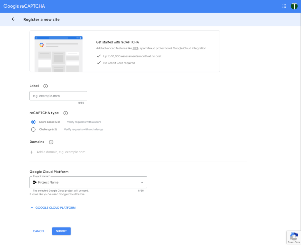Click the info icon beside Domains

pos(51,142)
